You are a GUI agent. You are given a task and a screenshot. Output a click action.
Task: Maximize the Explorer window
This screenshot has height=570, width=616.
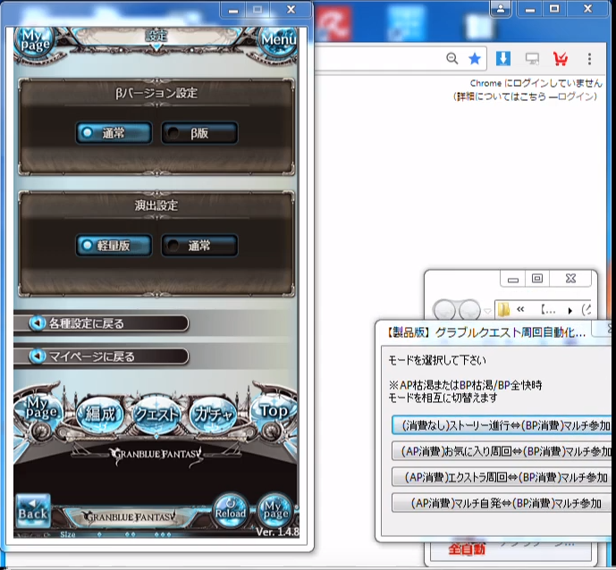[537, 279]
